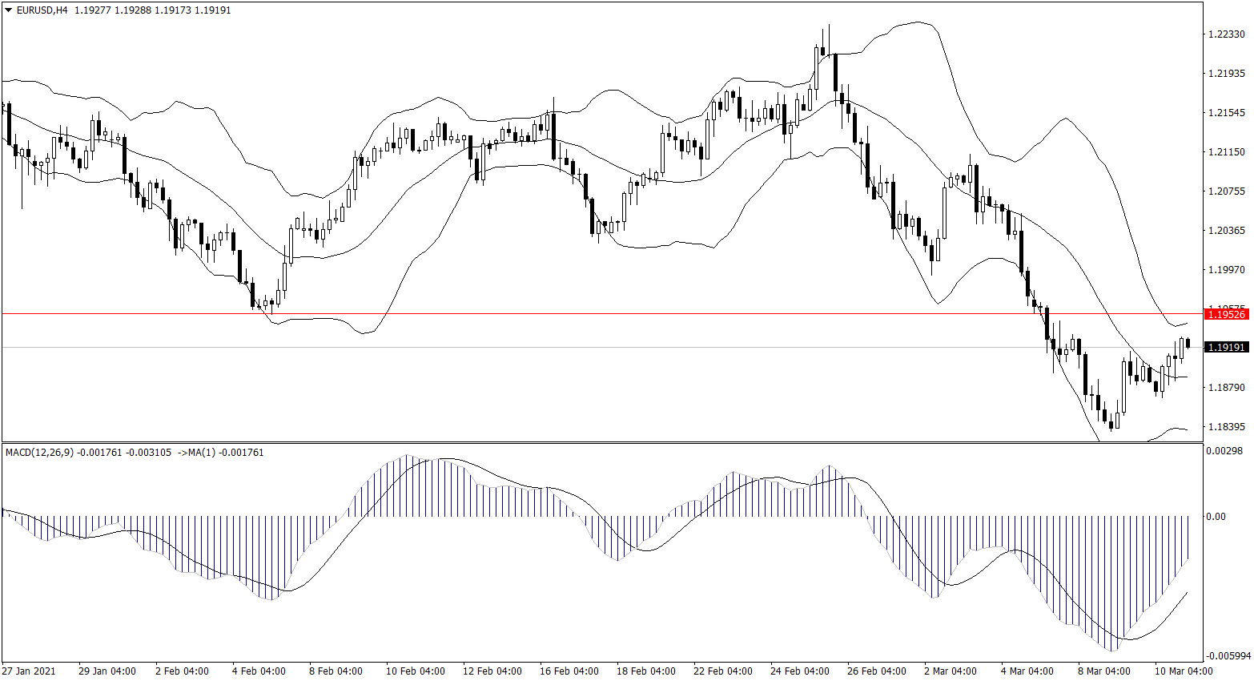Select the -0.005994 MACD scale value
This screenshot has height=681, width=1254.
click(1227, 656)
